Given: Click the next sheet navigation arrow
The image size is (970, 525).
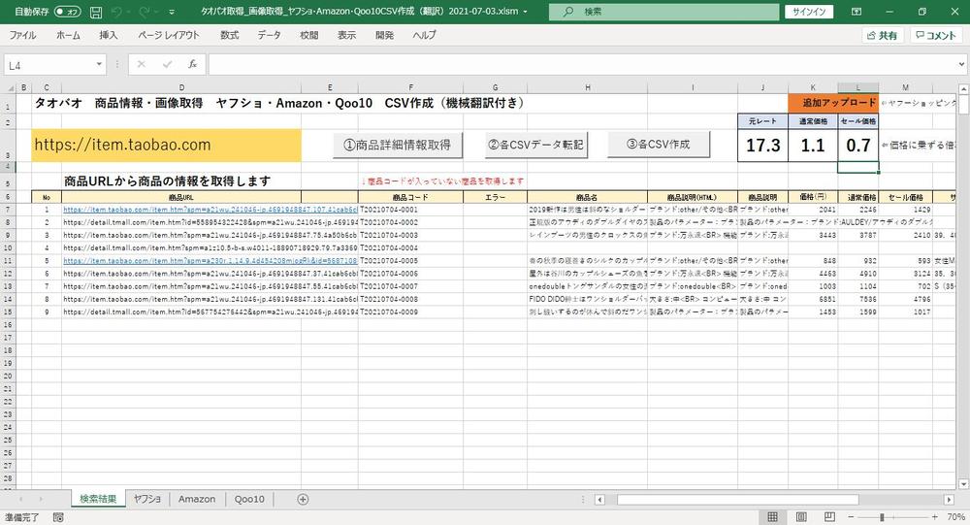Looking at the screenshot, I should 42,499.
